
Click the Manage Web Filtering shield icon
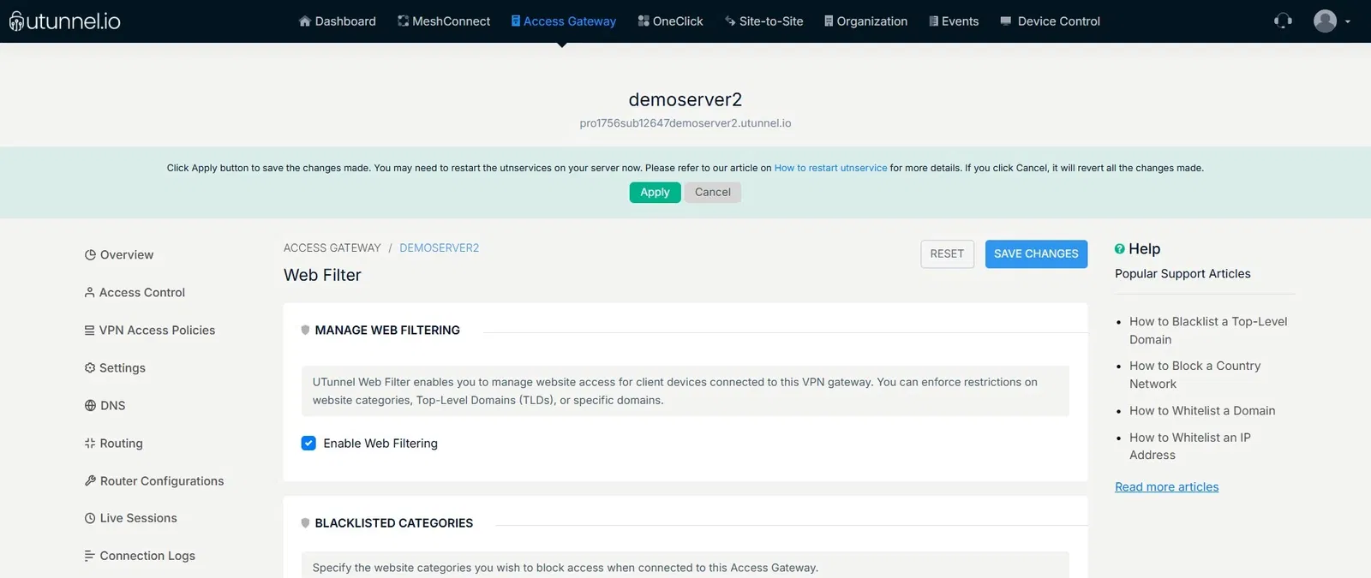tap(305, 331)
